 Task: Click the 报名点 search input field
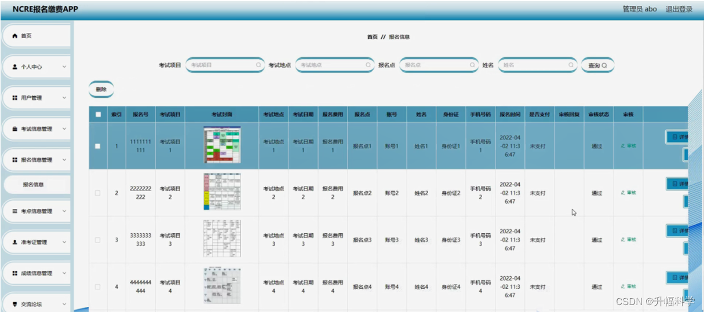pyautogui.click(x=439, y=65)
